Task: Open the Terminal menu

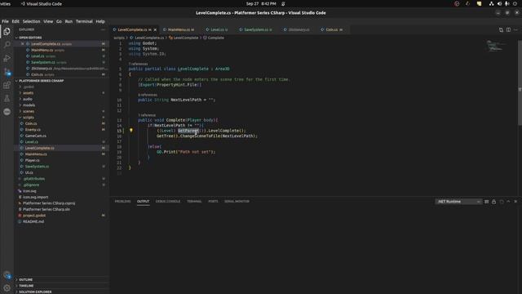Action: 84,21
